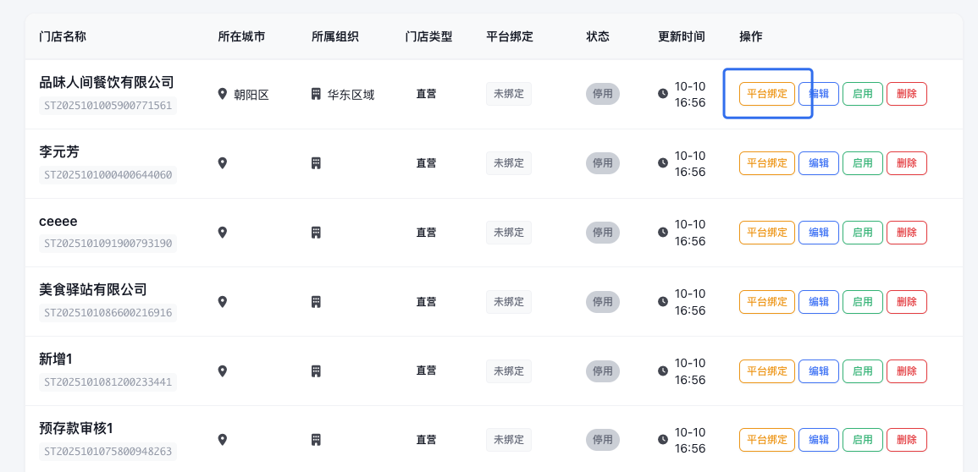
Task: Click building icon in 李元芳 row
Action: click(x=316, y=163)
